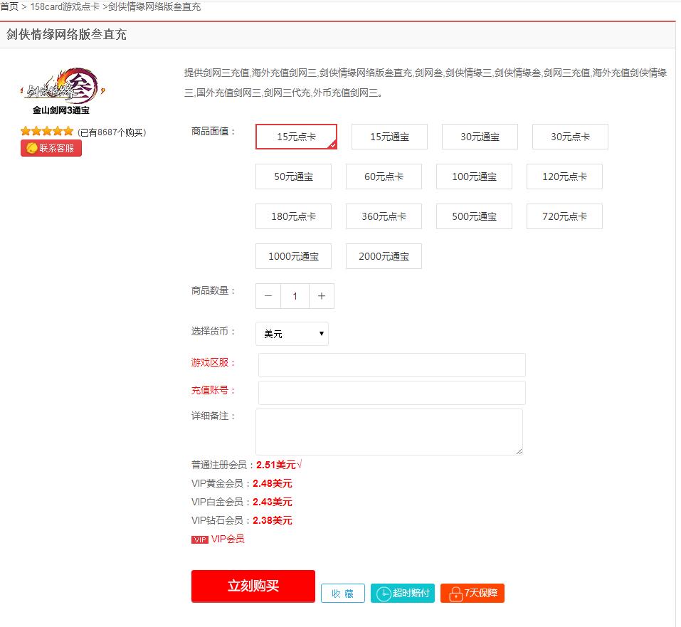Select the 1000元通宝 denomination
Screen dimensions: 681x627
293,256
